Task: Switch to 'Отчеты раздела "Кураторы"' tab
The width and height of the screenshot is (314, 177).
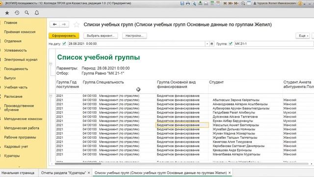Action: click(63, 173)
